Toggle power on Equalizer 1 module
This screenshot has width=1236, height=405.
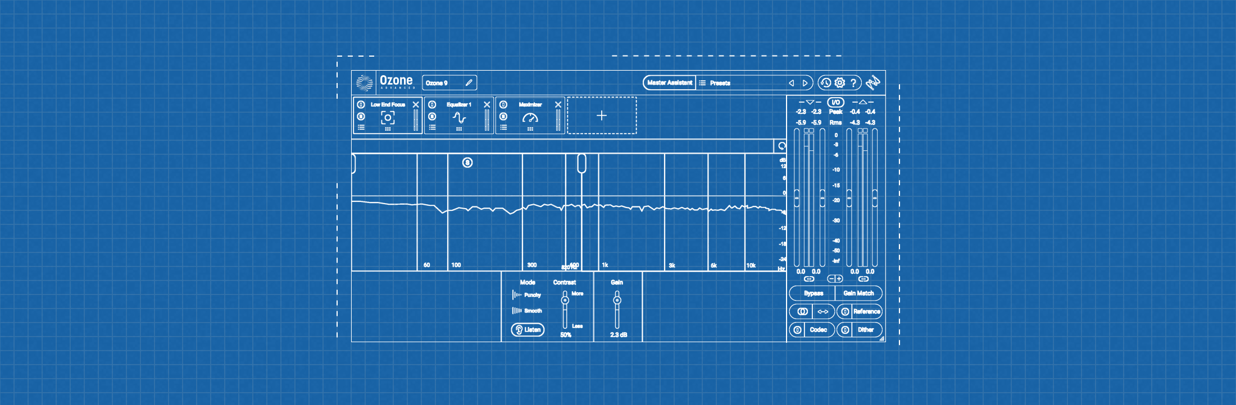pos(432,104)
